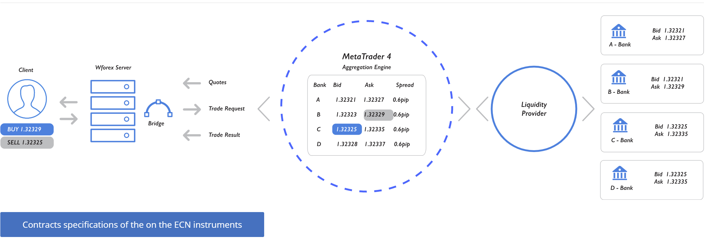This screenshot has width=707, height=249.
Task: Select the highlighted 1.32325 bid cell
Action: pyautogui.click(x=347, y=129)
